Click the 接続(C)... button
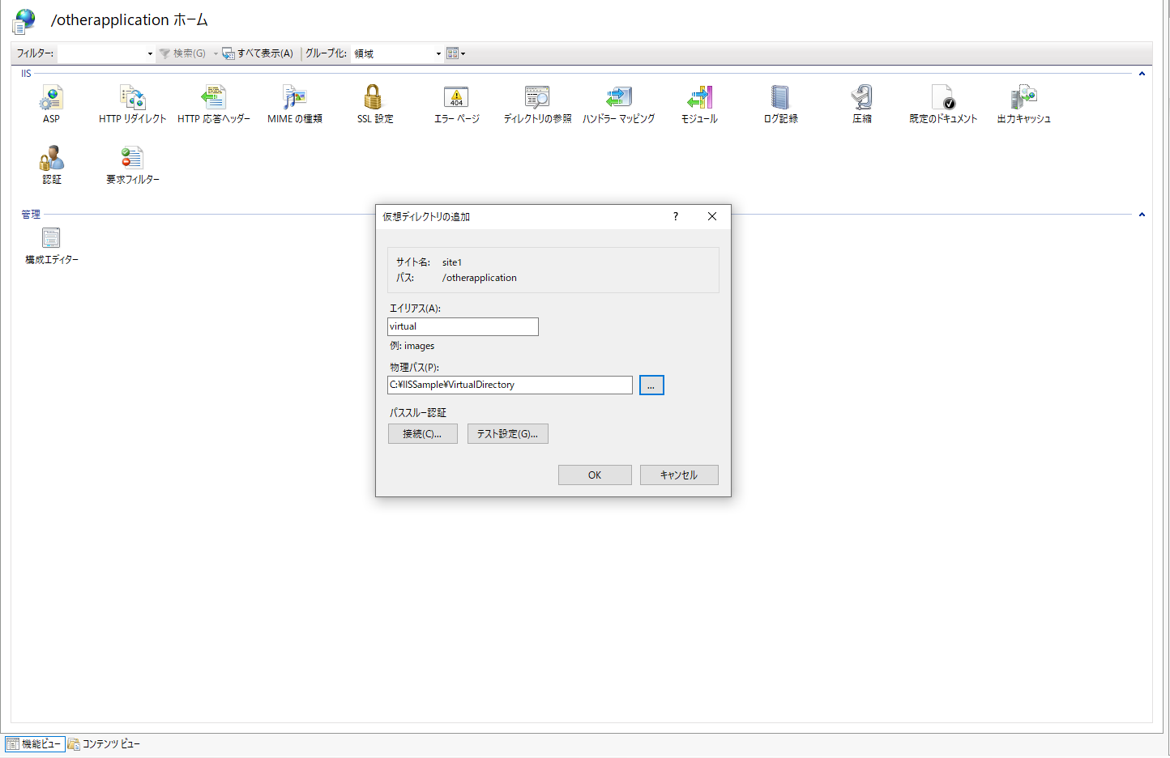 pos(423,434)
